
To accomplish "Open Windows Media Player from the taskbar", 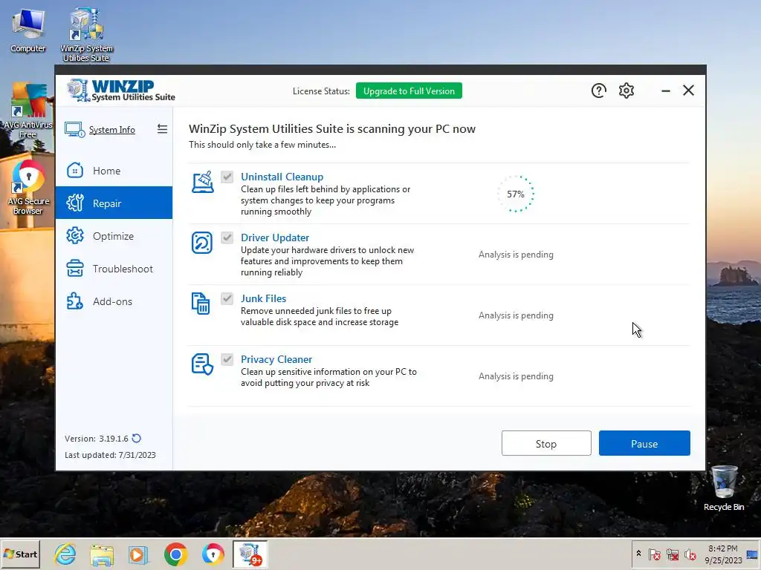I will click(x=138, y=554).
